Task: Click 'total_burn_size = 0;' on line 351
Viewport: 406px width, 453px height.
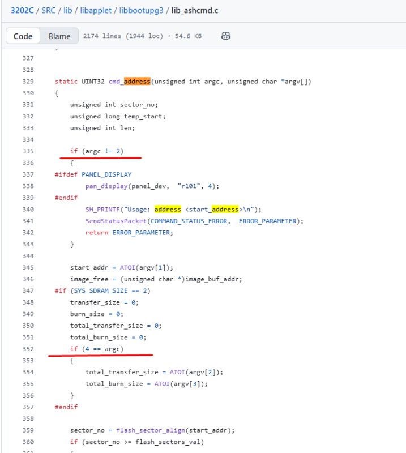Action: [x=108, y=337]
